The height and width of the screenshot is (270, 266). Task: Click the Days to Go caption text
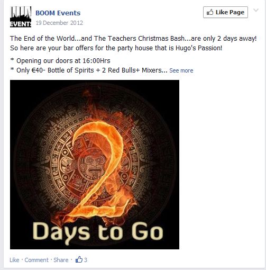pos(98,232)
